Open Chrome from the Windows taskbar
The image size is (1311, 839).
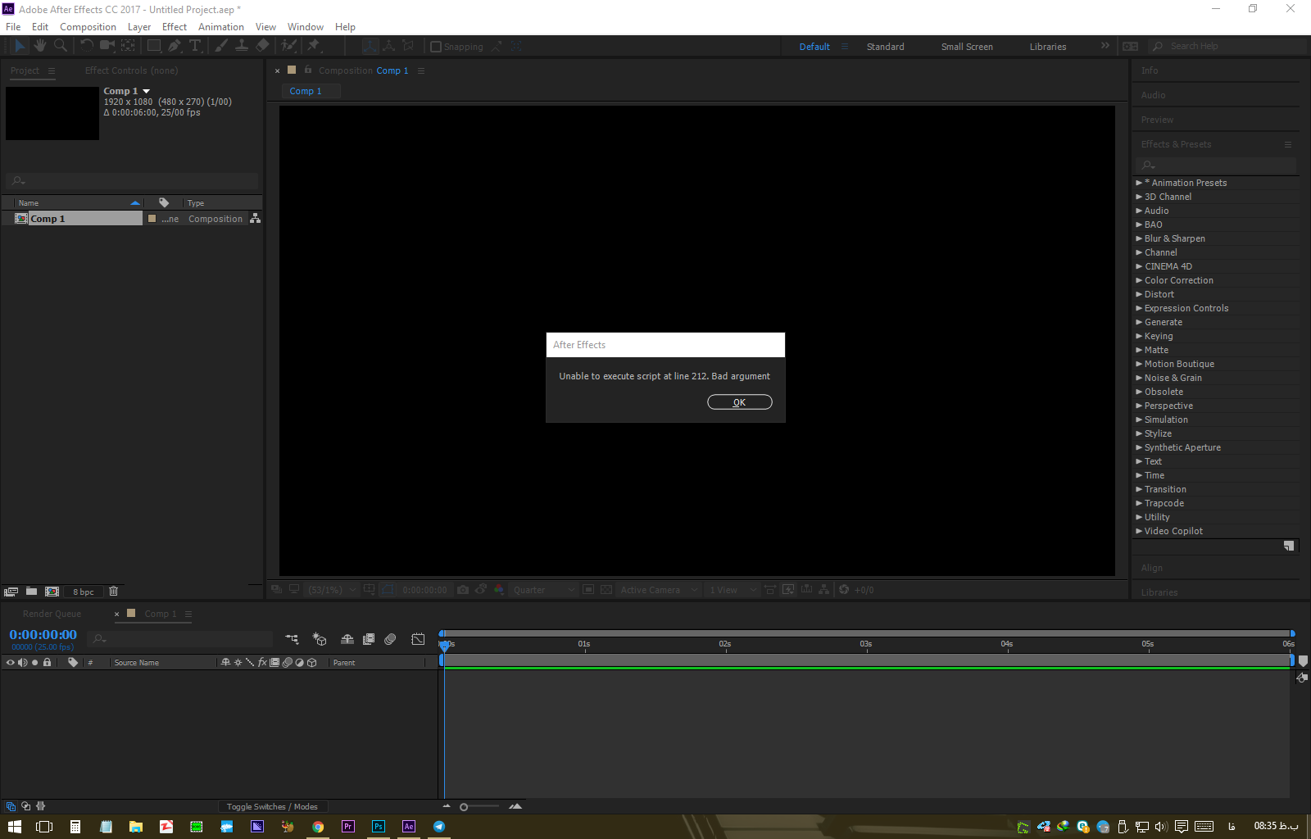point(318,827)
